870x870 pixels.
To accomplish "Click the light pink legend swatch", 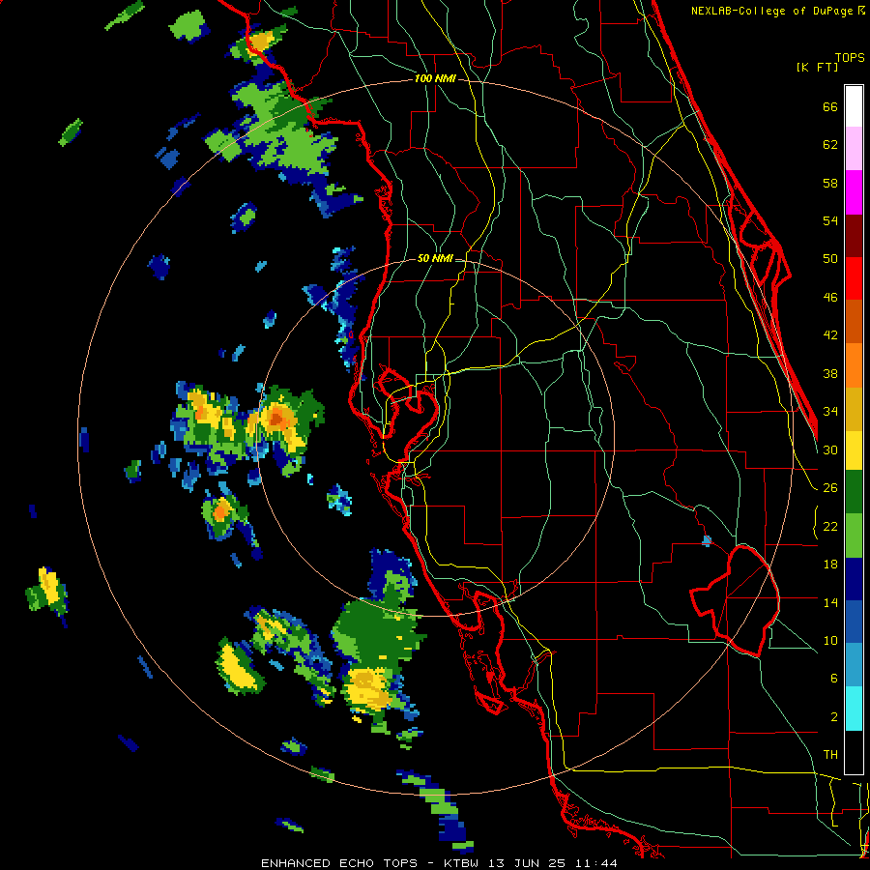I will [854, 149].
